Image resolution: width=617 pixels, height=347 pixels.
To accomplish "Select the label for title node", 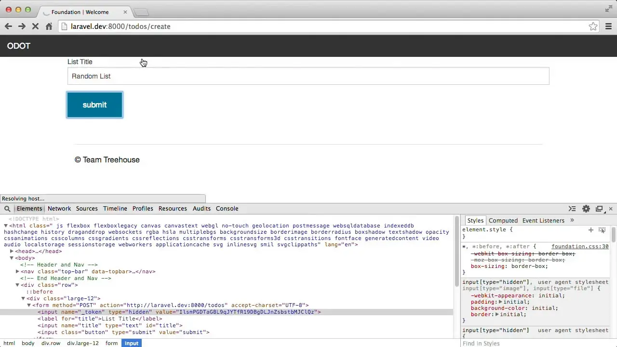I will 100,319.
